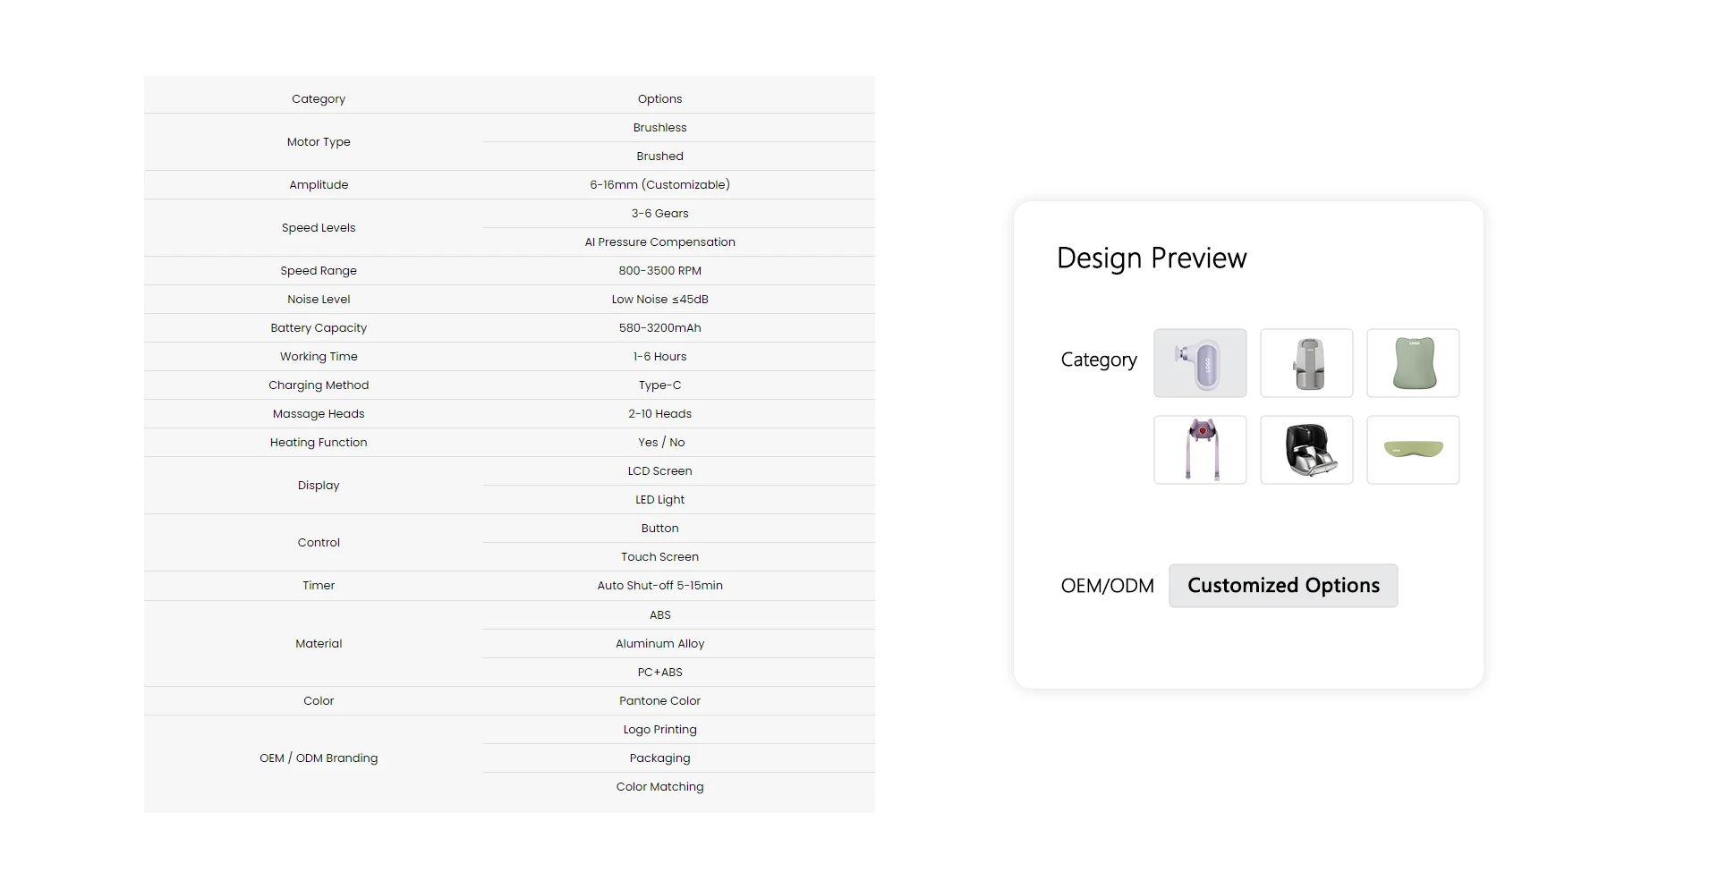Select the Aluminum Alloy material option
This screenshot has width=1718, height=889.
[659, 644]
